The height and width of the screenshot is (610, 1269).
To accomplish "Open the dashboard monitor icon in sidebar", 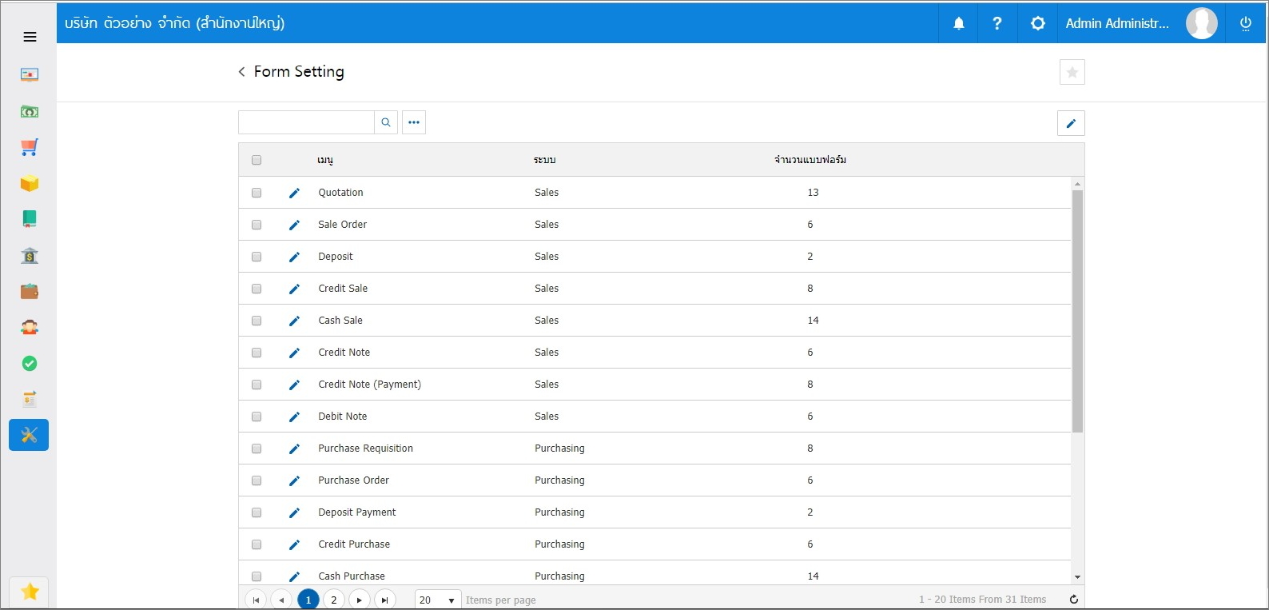I will pos(30,75).
